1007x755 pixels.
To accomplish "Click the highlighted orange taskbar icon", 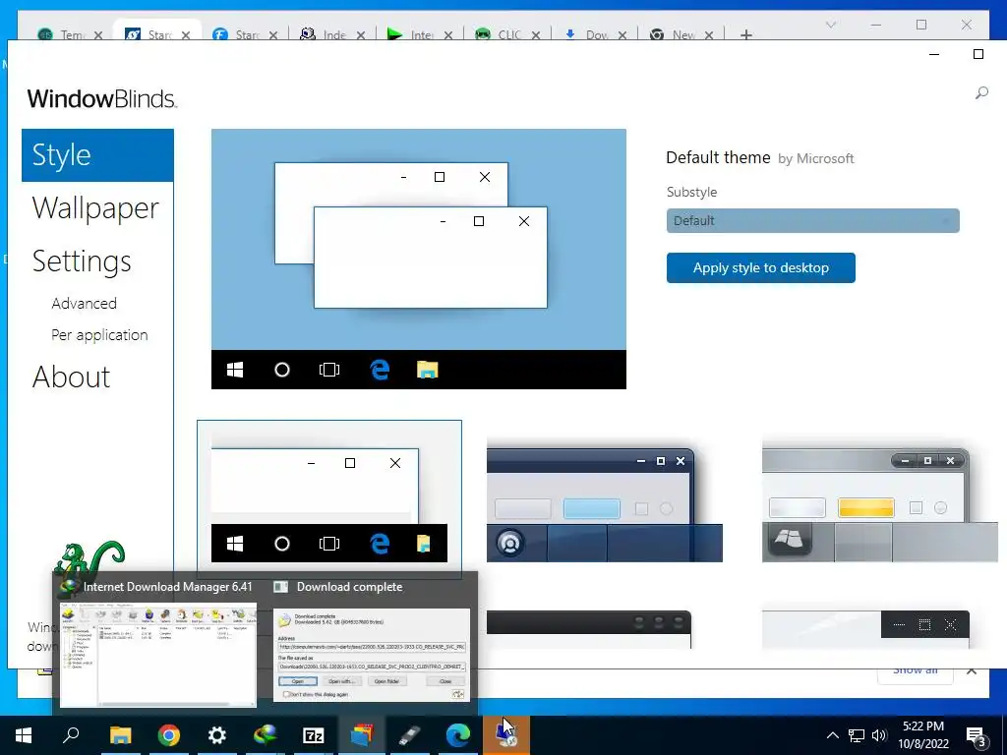I will point(506,735).
